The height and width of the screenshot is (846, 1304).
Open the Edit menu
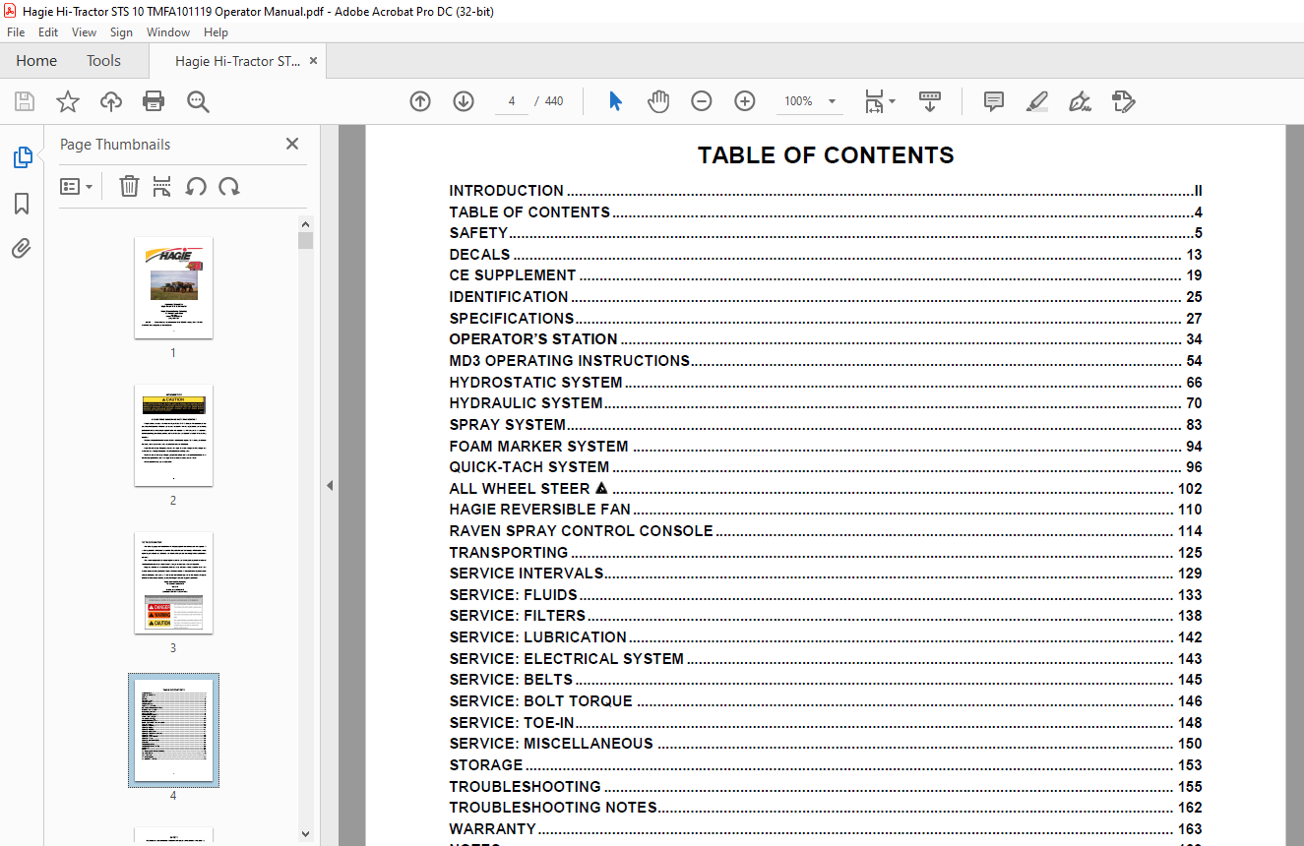pos(48,32)
